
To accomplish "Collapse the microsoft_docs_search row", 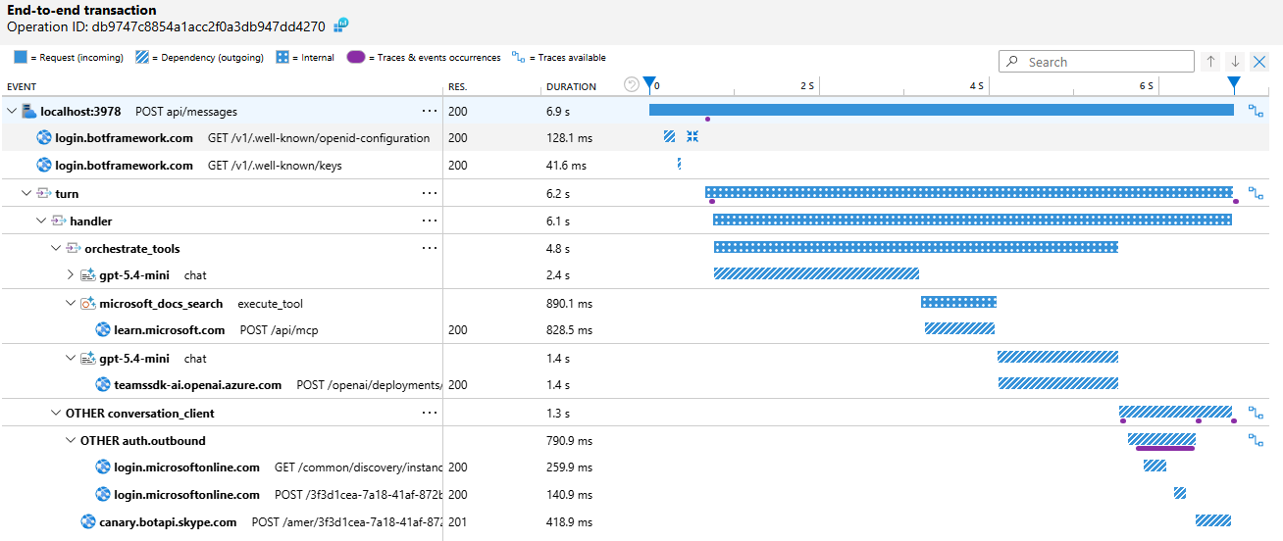I will [x=71, y=304].
